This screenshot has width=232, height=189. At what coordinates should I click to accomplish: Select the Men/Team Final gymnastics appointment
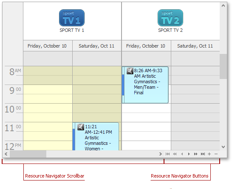tap(145, 85)
